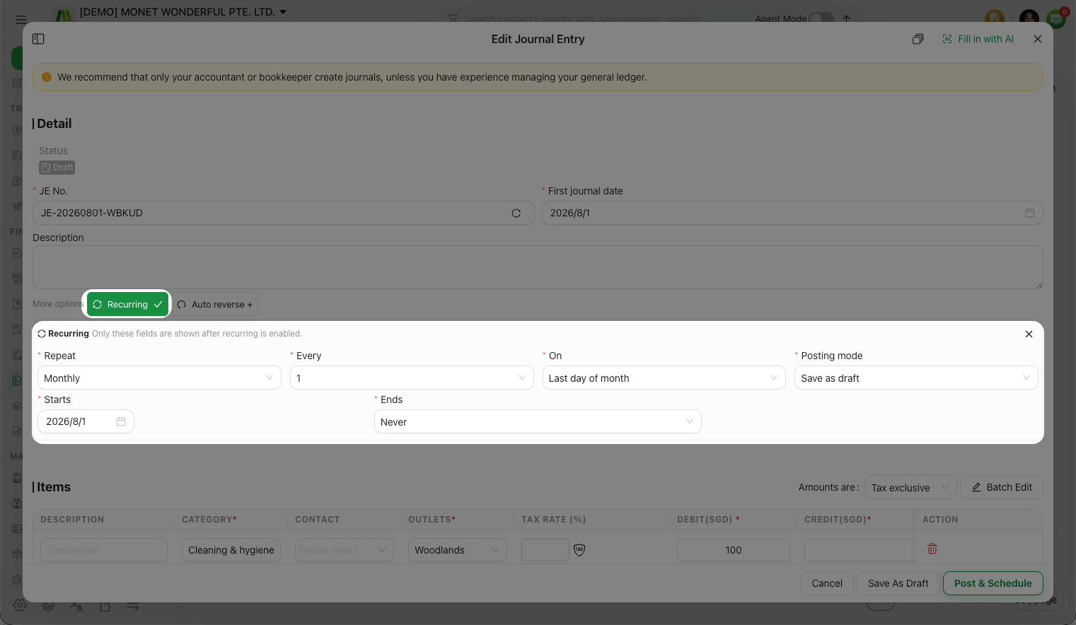Open the duplicate window icon

pos(918,39)
